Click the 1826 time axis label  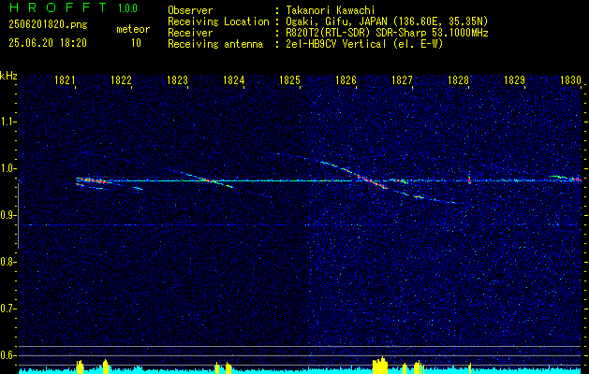coord(346,80)
